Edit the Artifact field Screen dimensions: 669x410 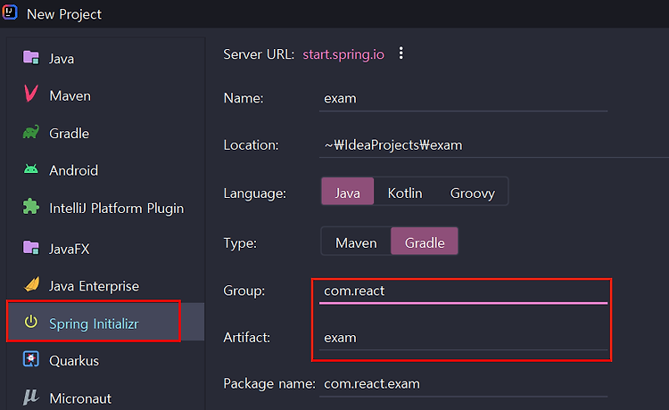tap(463, 338)
